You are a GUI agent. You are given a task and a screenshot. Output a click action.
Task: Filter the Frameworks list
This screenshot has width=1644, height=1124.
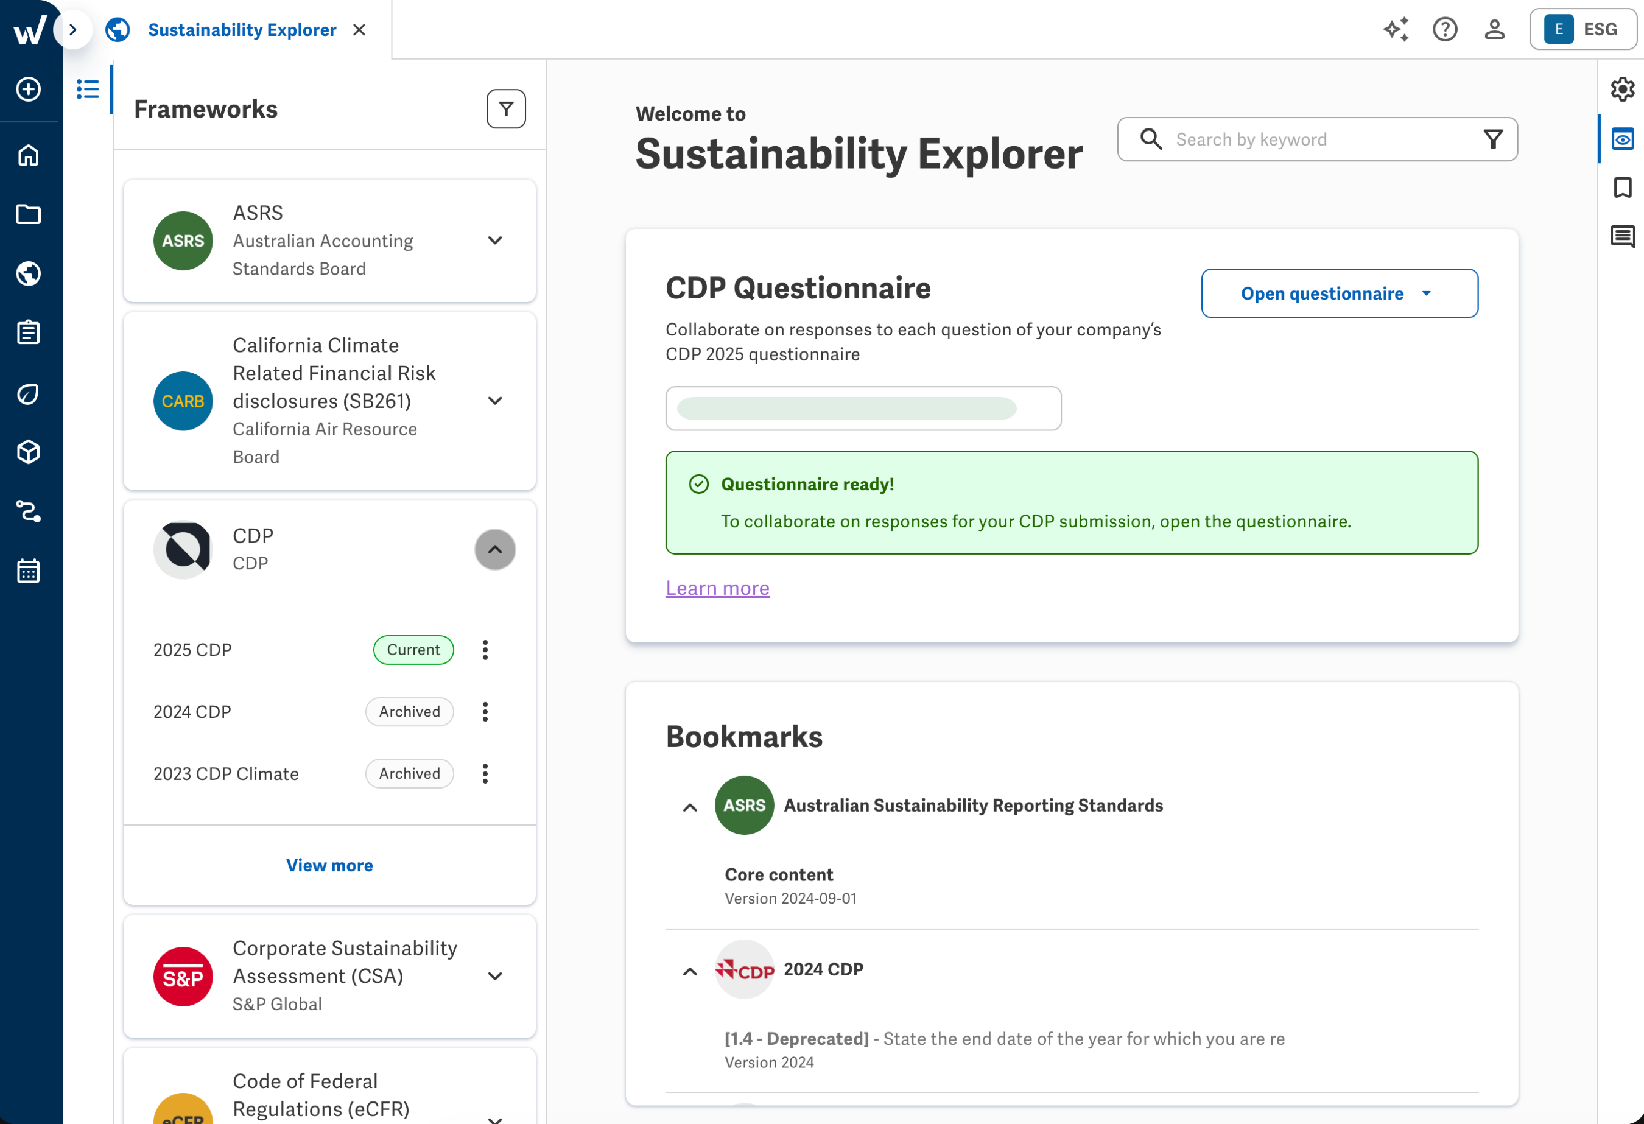507,109
